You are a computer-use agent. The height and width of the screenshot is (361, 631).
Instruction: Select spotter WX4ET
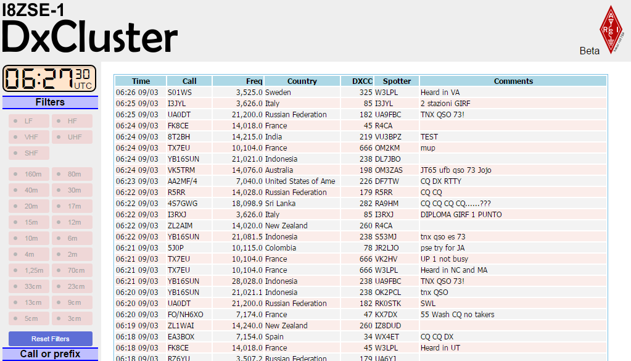click(387, 337)
